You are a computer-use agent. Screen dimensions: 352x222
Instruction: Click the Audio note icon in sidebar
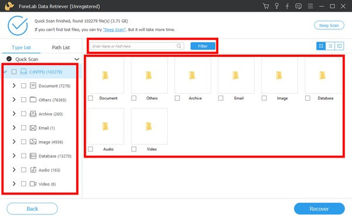coord(33,170)
